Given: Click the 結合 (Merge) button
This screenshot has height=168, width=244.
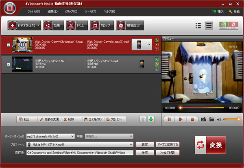Looking at the screenshot, I should [27, 120].
